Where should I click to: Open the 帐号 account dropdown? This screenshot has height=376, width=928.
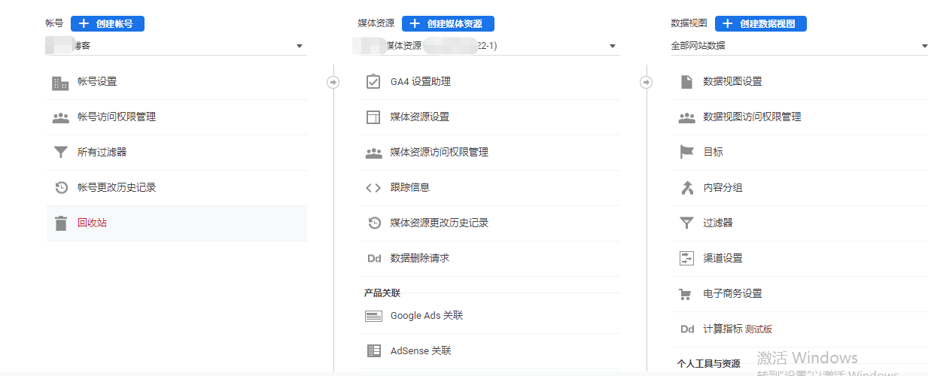[x=176, y=46]
